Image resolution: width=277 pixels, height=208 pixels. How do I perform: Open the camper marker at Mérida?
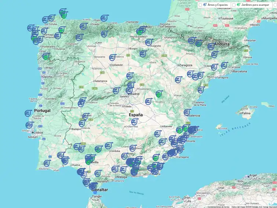(x=81, y=124)
